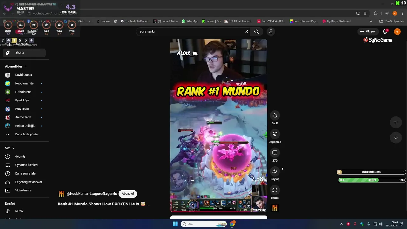Image resolution: width=407 pixels, height=229 pixels.
Task: Open Eşref Rüya channel
Action: [x=24, y=101]
